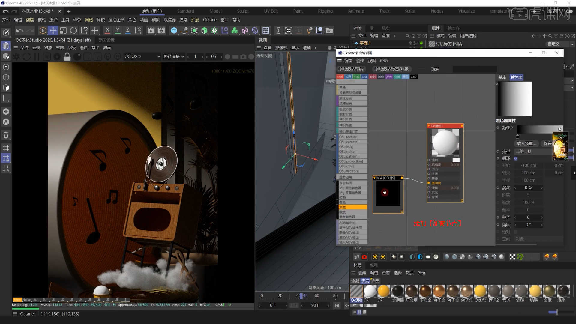Click the red Octane camera icon
The height and width of the screenshot is (324, 576).
point(364,257)
